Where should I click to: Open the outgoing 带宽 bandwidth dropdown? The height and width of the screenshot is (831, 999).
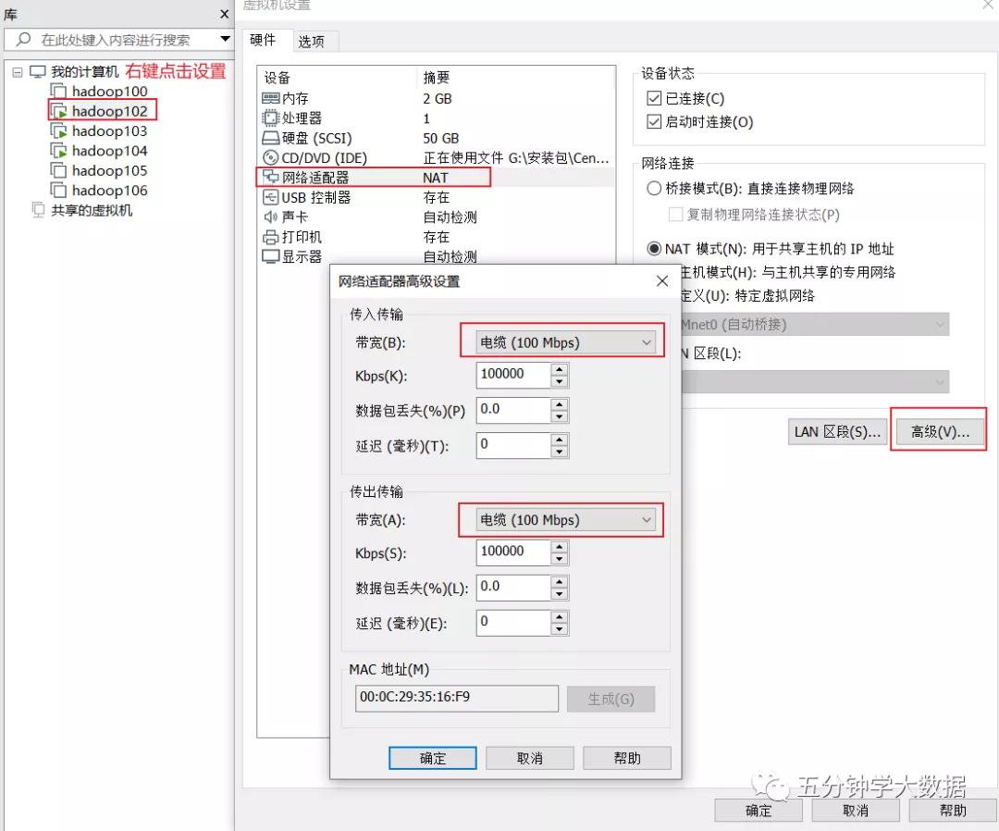(647, 520)
